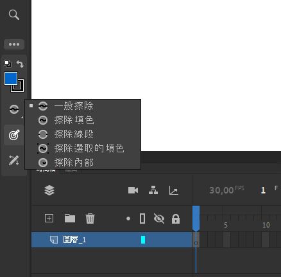Choose 擦除填色 eraser mode
This screenshot has height=277, width=281.
click(x=83, y=120)
